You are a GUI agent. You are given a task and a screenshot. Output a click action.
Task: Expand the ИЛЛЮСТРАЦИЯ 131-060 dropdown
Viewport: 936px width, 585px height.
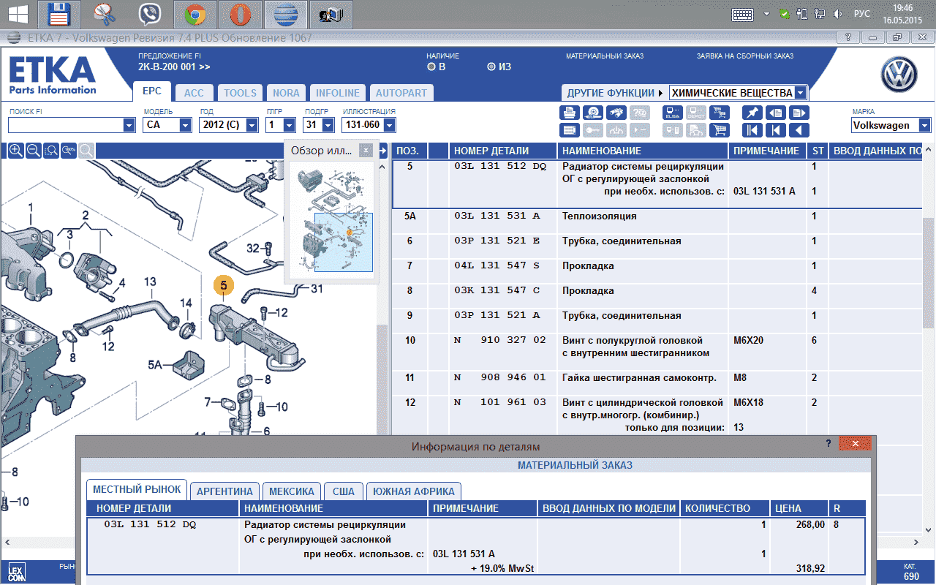coord(390,125)
